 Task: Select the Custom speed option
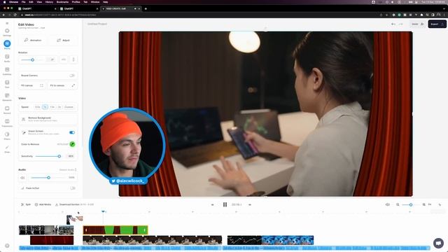[69, 107]
